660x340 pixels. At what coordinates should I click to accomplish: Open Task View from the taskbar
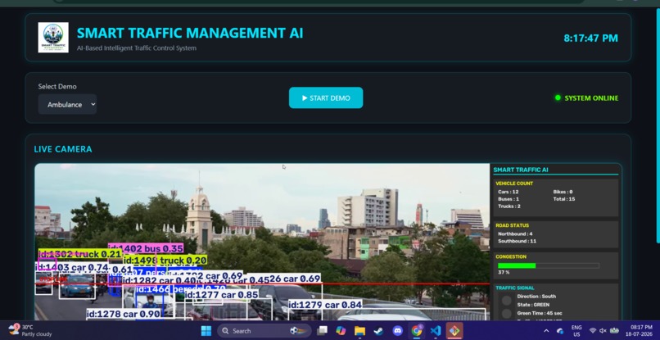tap(322, 331)
